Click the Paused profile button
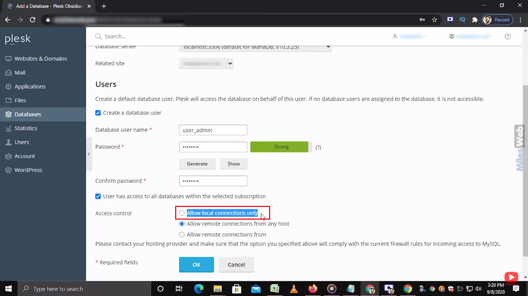 point(497,20)
